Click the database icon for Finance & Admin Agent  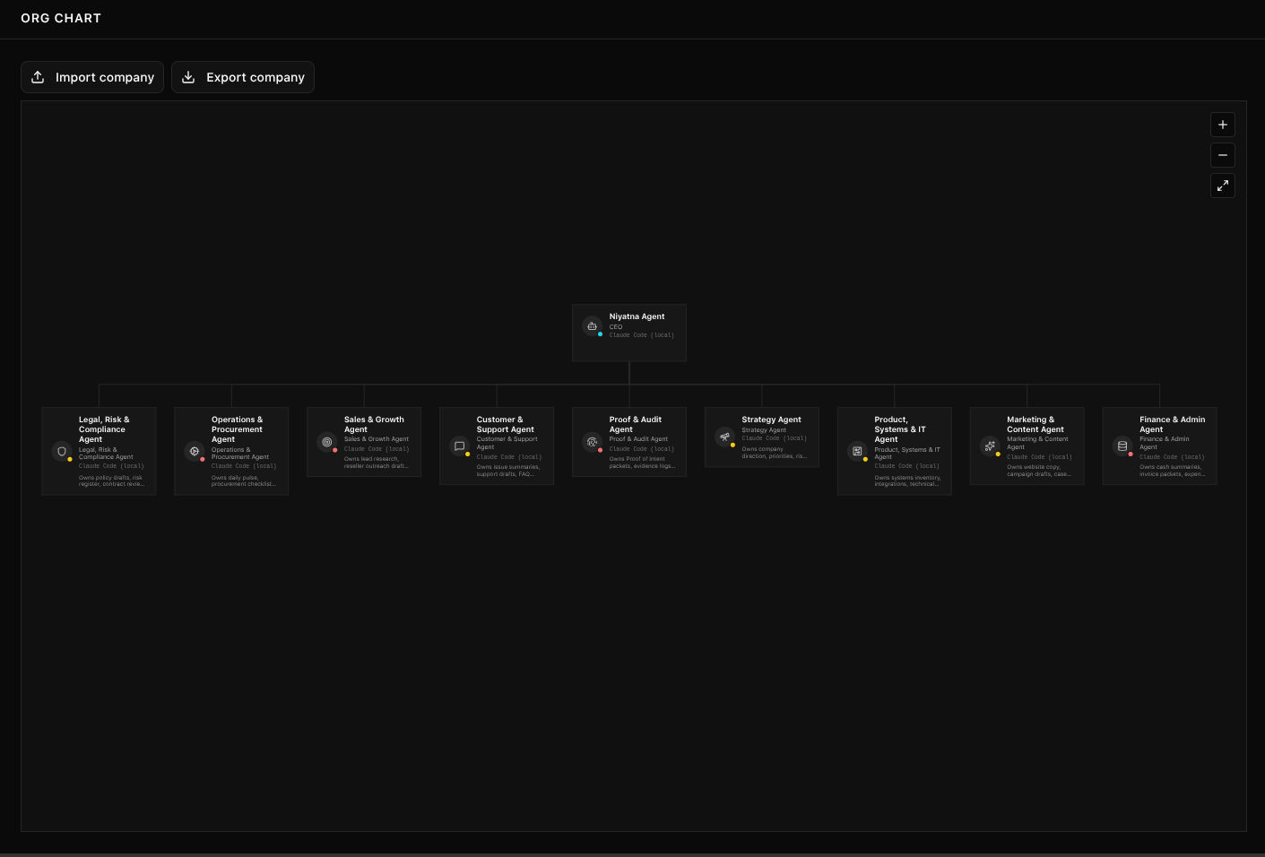1122,446
